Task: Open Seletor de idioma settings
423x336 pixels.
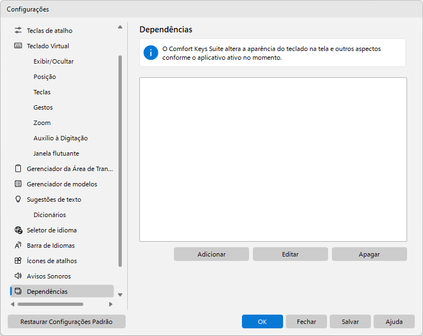Action: (52, 230)
